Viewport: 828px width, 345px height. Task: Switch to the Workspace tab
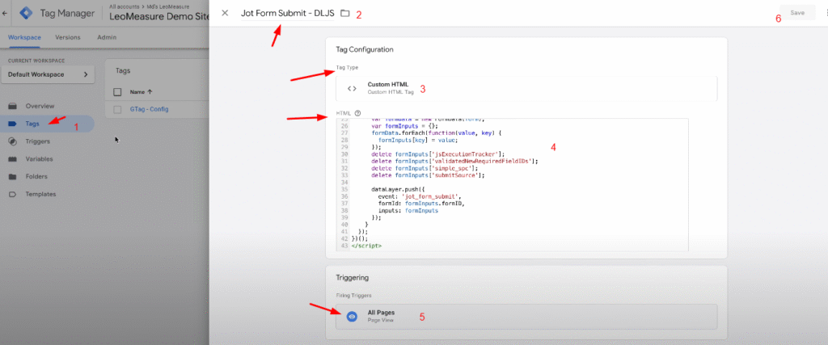24,37
